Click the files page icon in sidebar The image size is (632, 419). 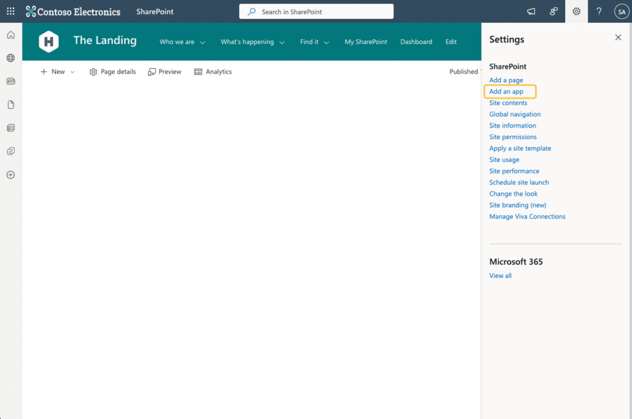point(10,105)
